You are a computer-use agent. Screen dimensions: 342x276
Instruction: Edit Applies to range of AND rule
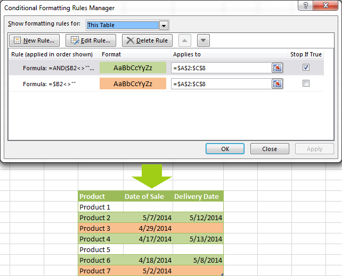pos(221,68)
